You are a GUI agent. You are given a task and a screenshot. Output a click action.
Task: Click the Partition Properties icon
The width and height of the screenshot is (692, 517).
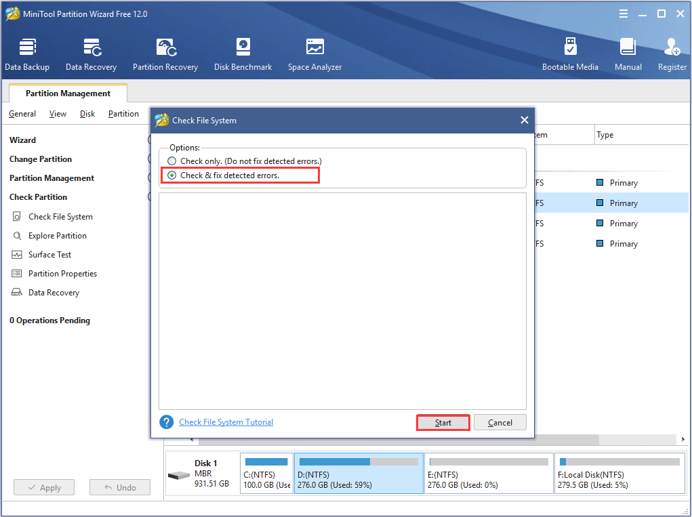pyautogui.click(x=17, y=274)
